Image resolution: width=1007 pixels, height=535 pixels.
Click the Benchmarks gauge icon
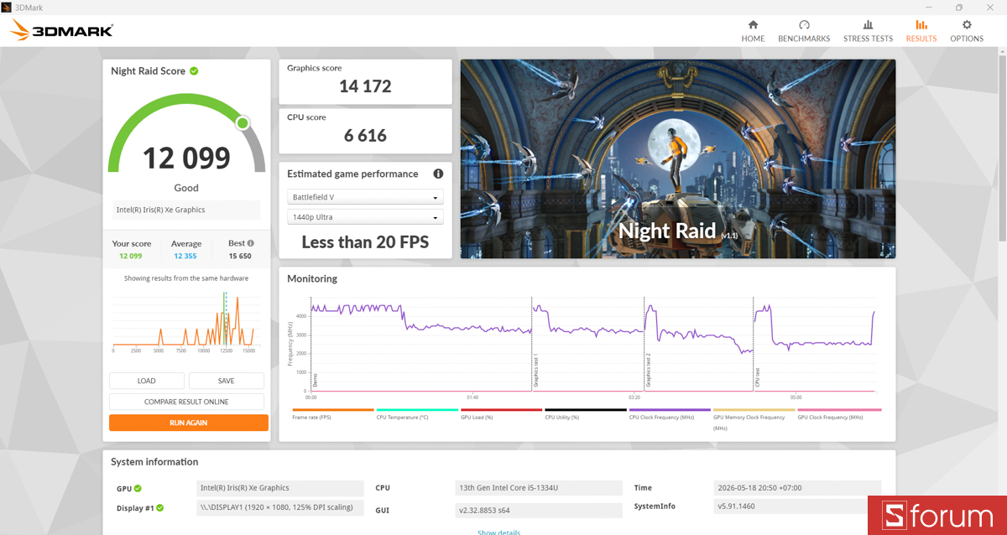click(x=804, y=25)
